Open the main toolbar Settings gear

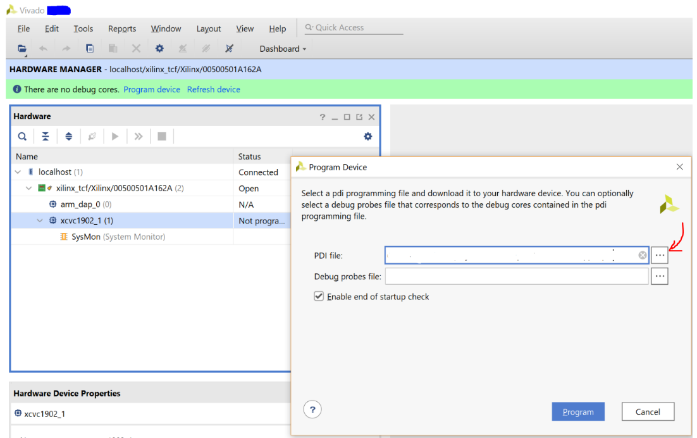pos(159,48)
